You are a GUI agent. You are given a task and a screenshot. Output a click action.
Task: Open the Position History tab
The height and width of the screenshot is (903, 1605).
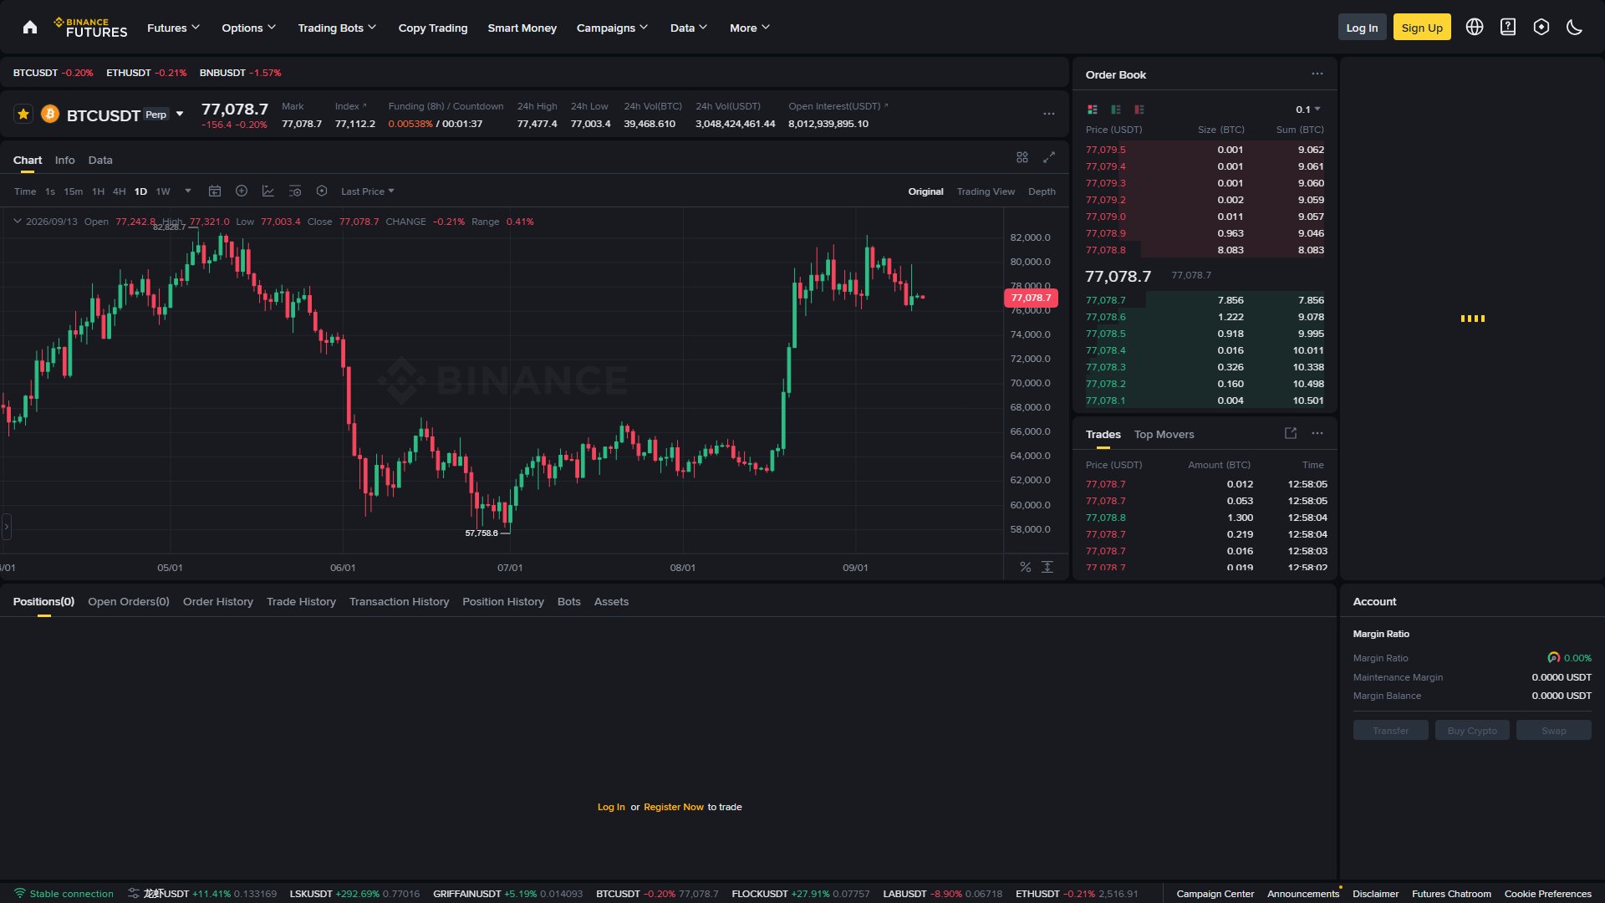click(x=503, y=601)
